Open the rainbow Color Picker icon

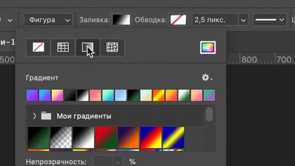(x=208, y=47)
